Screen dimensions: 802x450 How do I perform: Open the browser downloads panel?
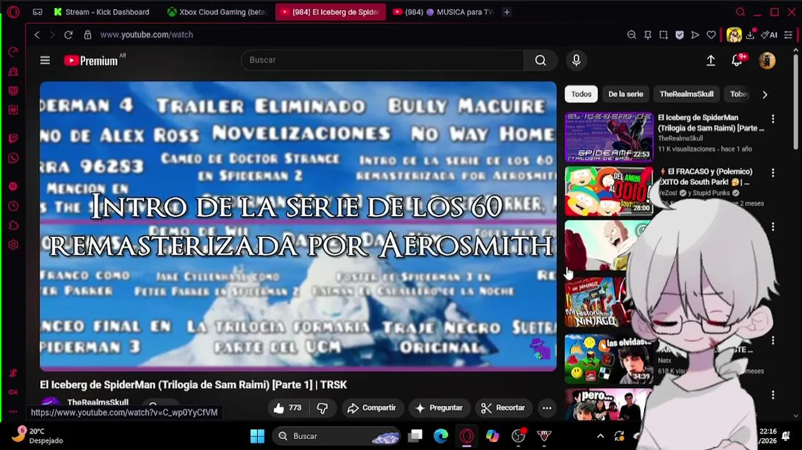(x=750, y=35)
